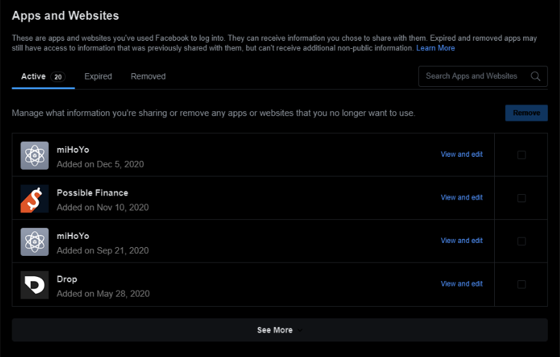Click the Possible Finance app icon

tap(35, 198)
